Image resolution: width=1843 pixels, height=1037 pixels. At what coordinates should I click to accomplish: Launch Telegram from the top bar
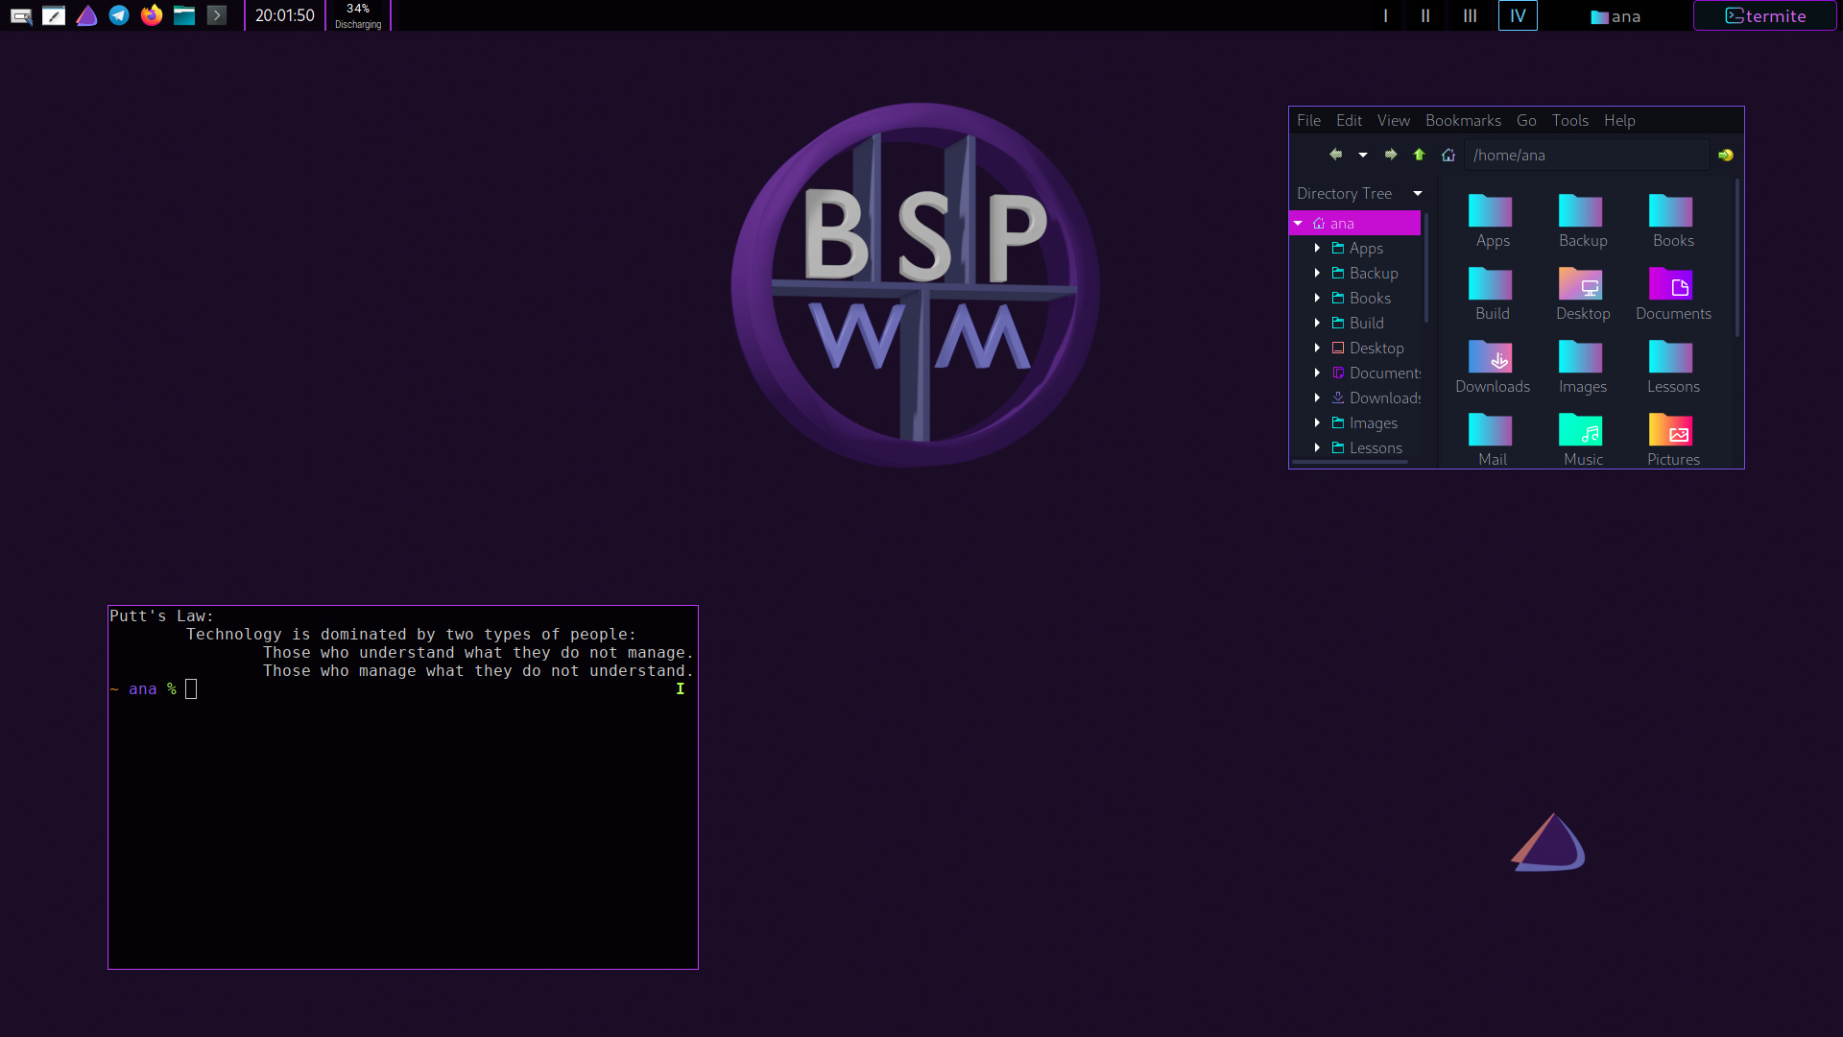[x=119, y=15]
